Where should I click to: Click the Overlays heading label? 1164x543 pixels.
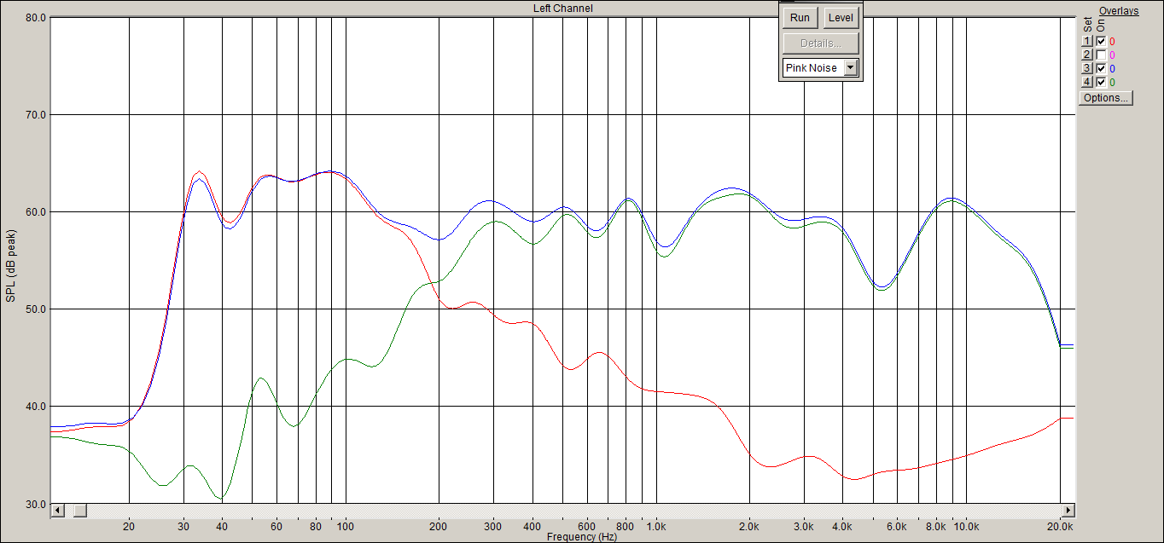pyautogui.click(x=1119, y=10)
